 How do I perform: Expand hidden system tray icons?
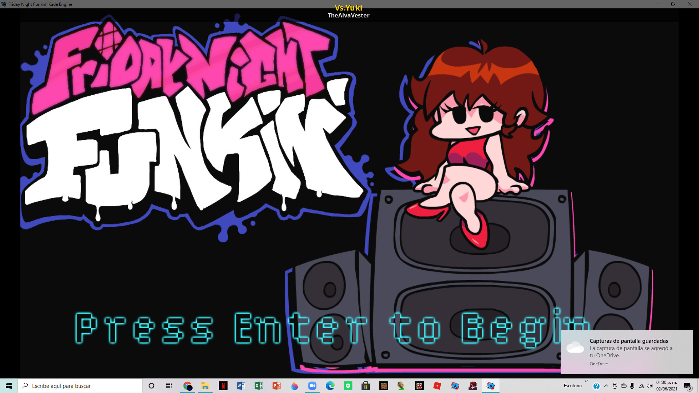tap(606, 386)
